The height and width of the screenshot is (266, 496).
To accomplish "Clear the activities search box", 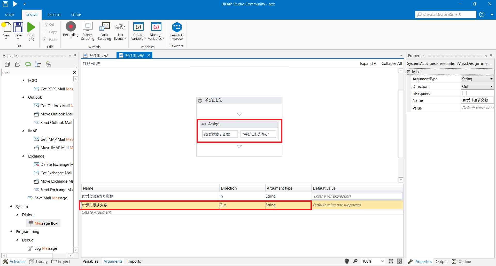I will coord(74,73).
